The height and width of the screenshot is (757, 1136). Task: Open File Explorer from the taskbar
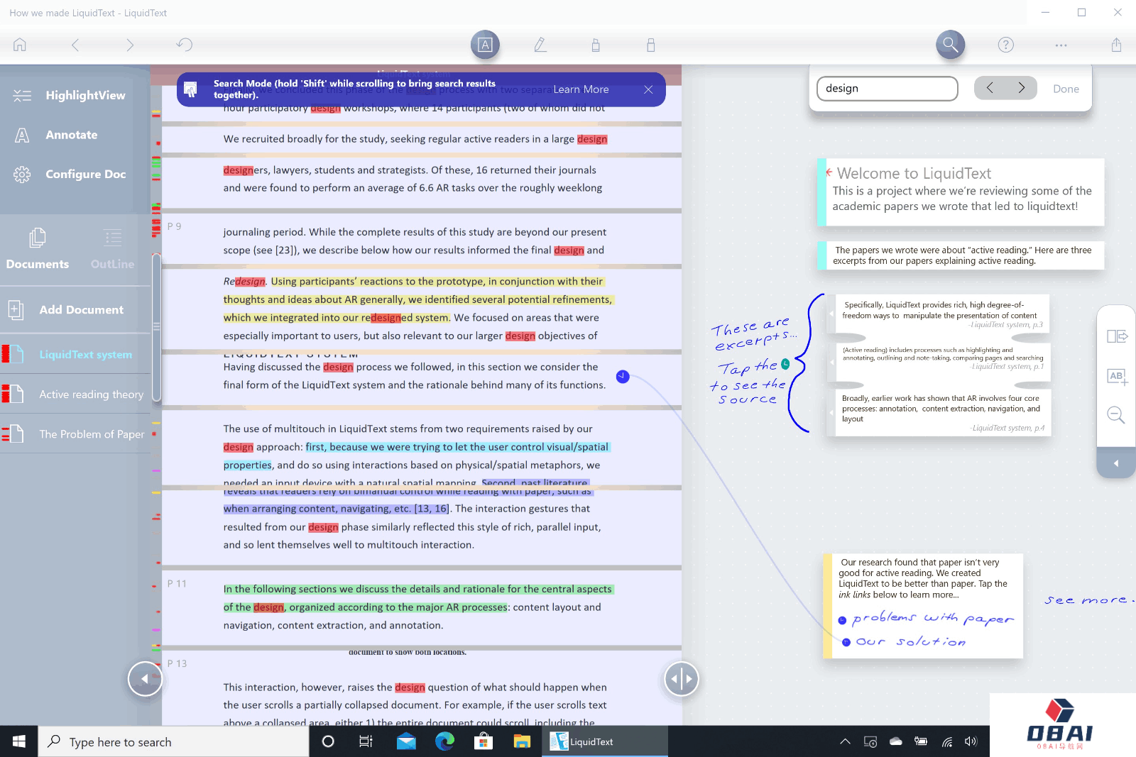[522, 741]
